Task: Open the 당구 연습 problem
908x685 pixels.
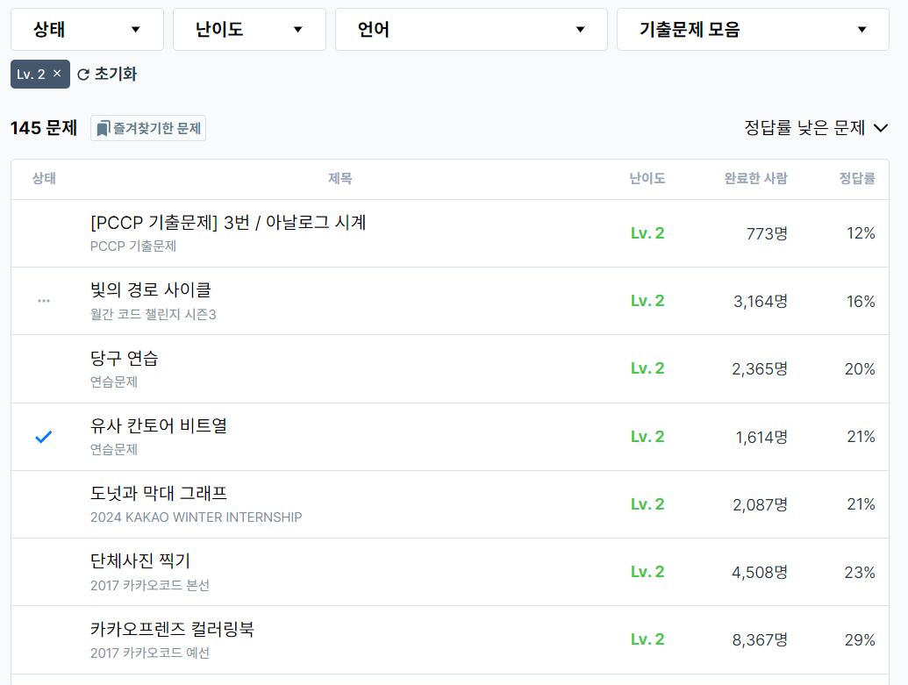Action: [x=124, y=359]
